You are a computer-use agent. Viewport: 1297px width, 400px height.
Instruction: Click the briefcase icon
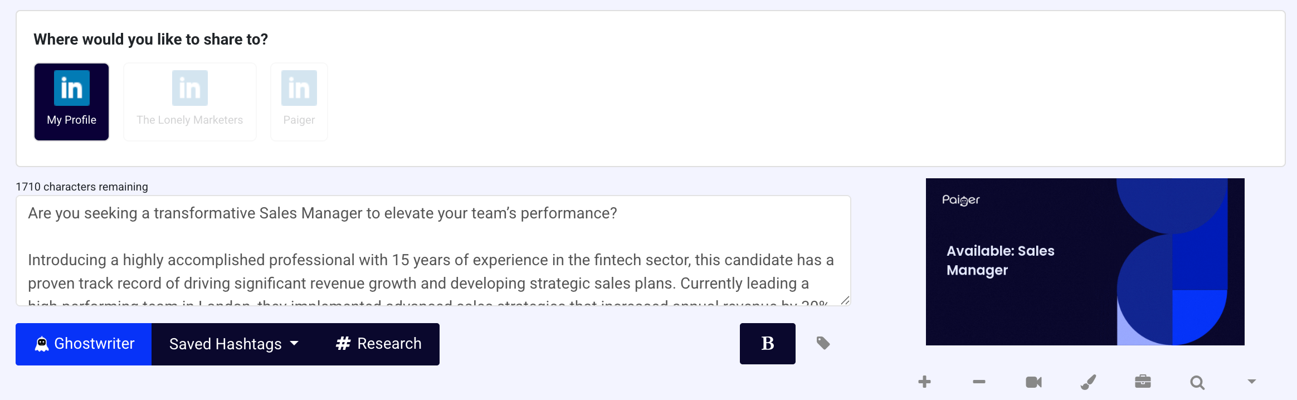(1143, 382)
